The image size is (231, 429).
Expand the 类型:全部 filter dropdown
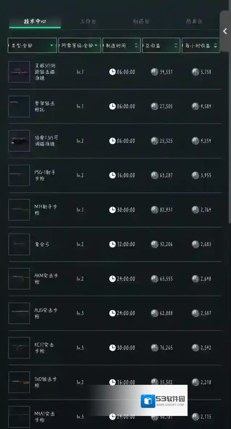(32, 46)
